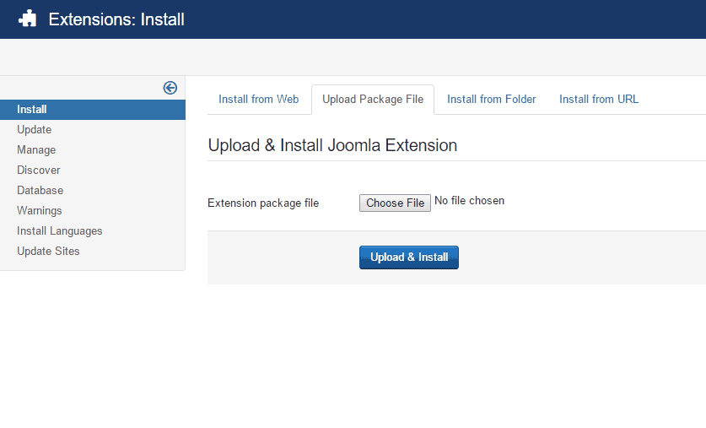
Task: Click the blue Upload & Install button
Action: [409, 257]
